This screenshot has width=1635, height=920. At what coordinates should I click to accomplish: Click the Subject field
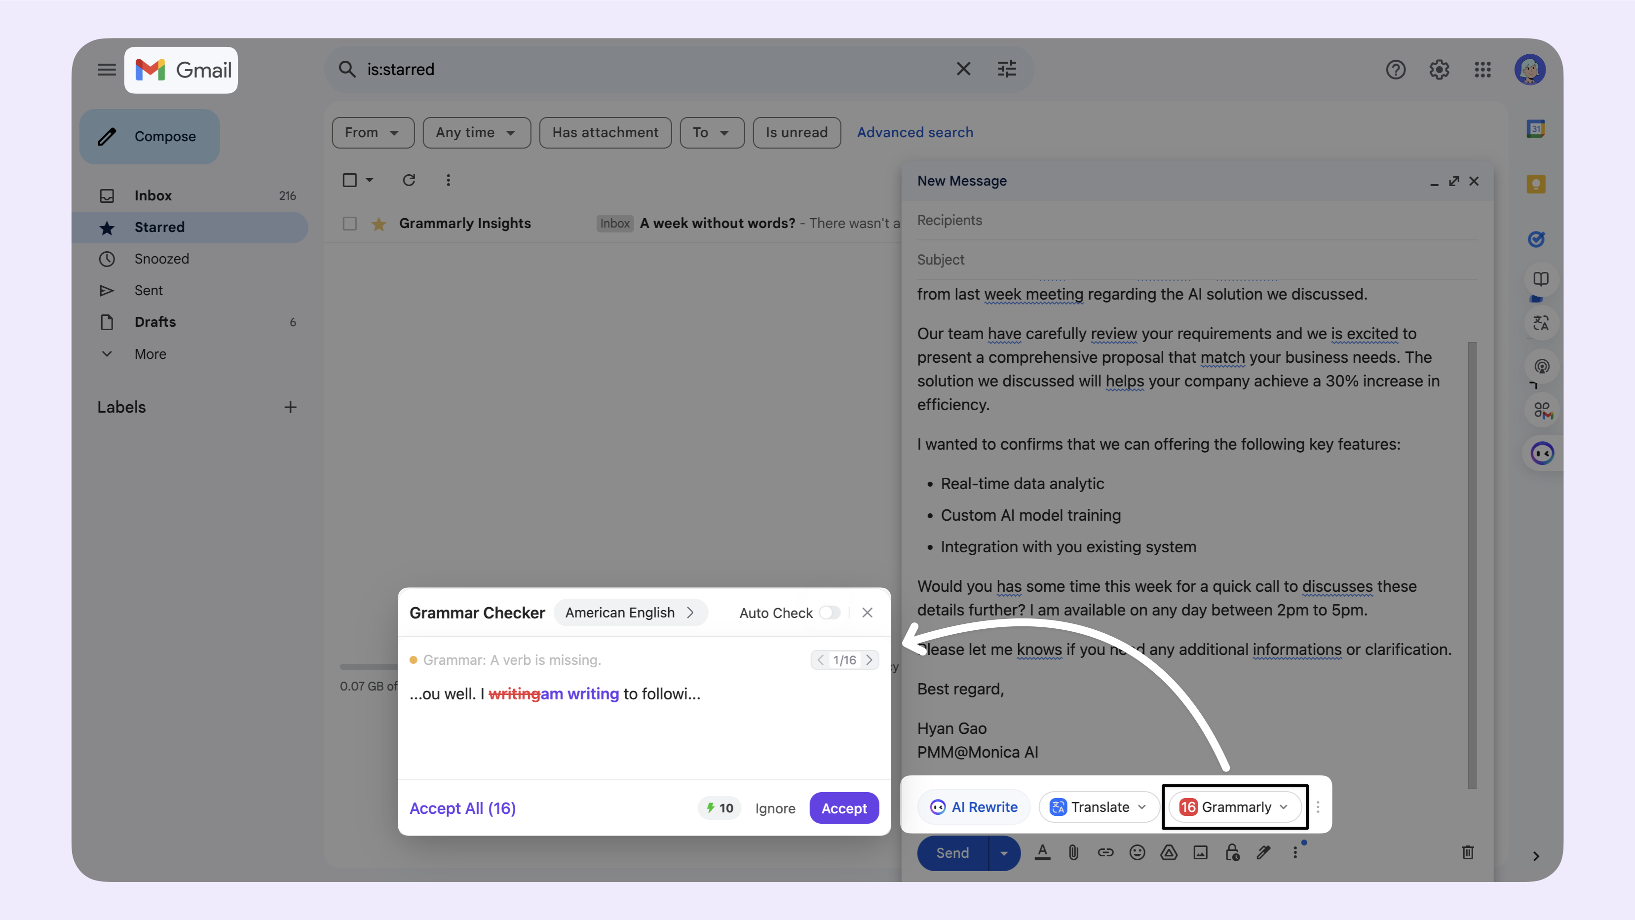click(1197, 260)
